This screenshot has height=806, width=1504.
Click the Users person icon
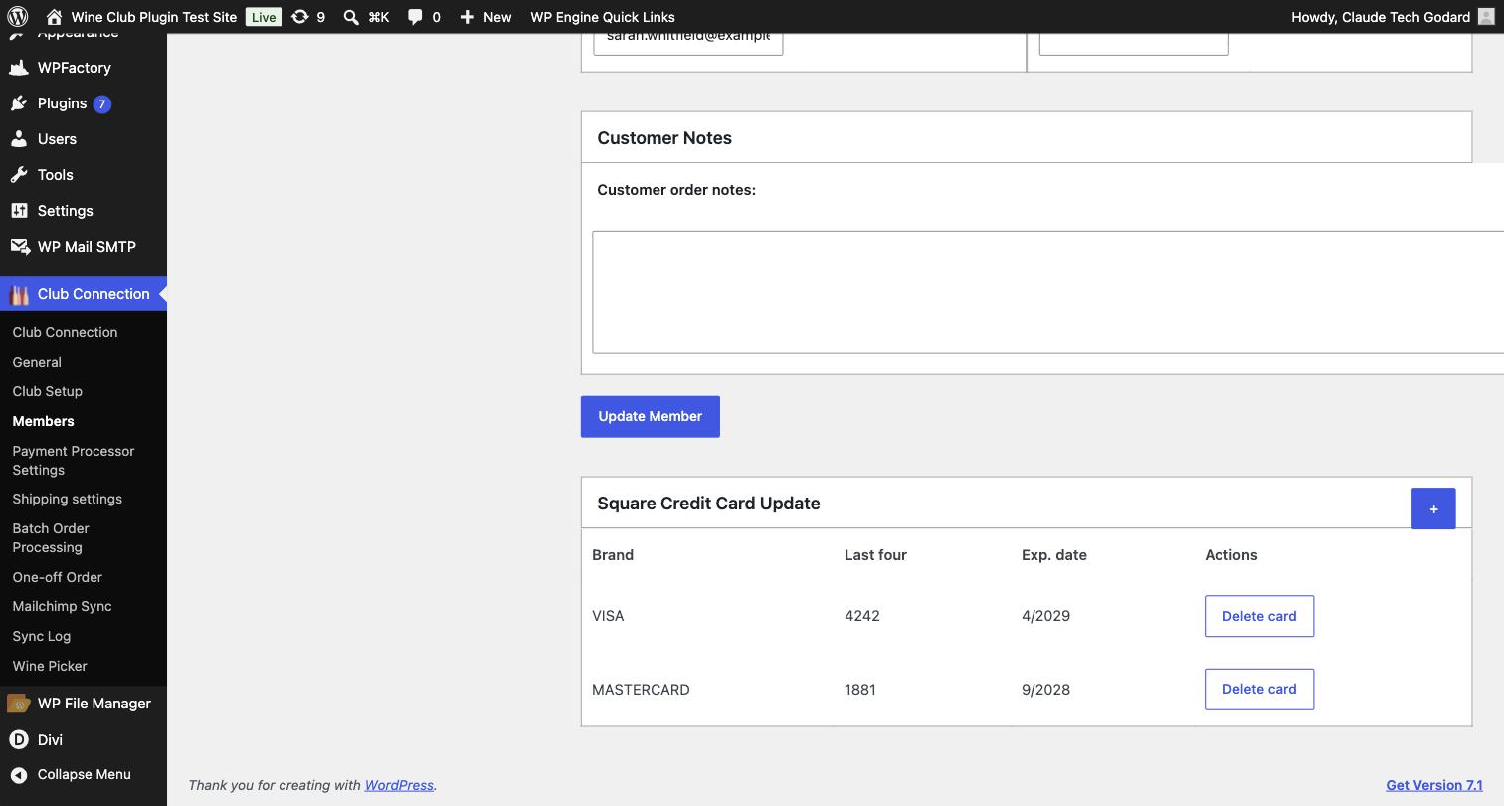click(x=19, y=139)
